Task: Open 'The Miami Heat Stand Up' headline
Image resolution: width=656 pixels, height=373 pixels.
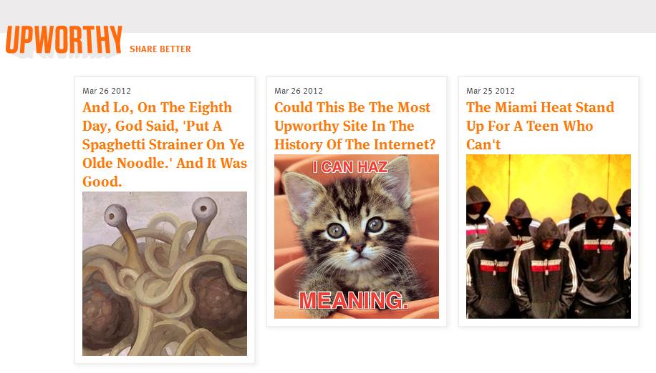Action: click(x=540, y=126)
